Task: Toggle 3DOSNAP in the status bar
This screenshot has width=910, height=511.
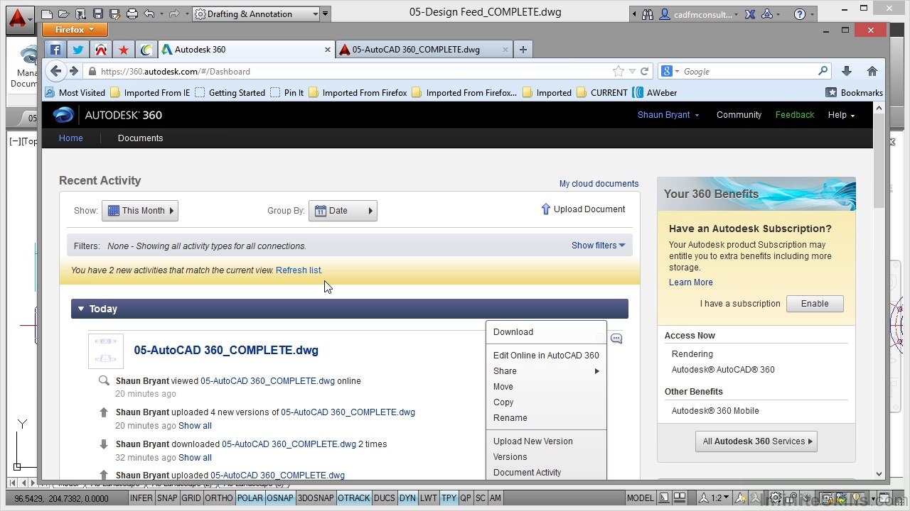Action: tap(316, 498)
